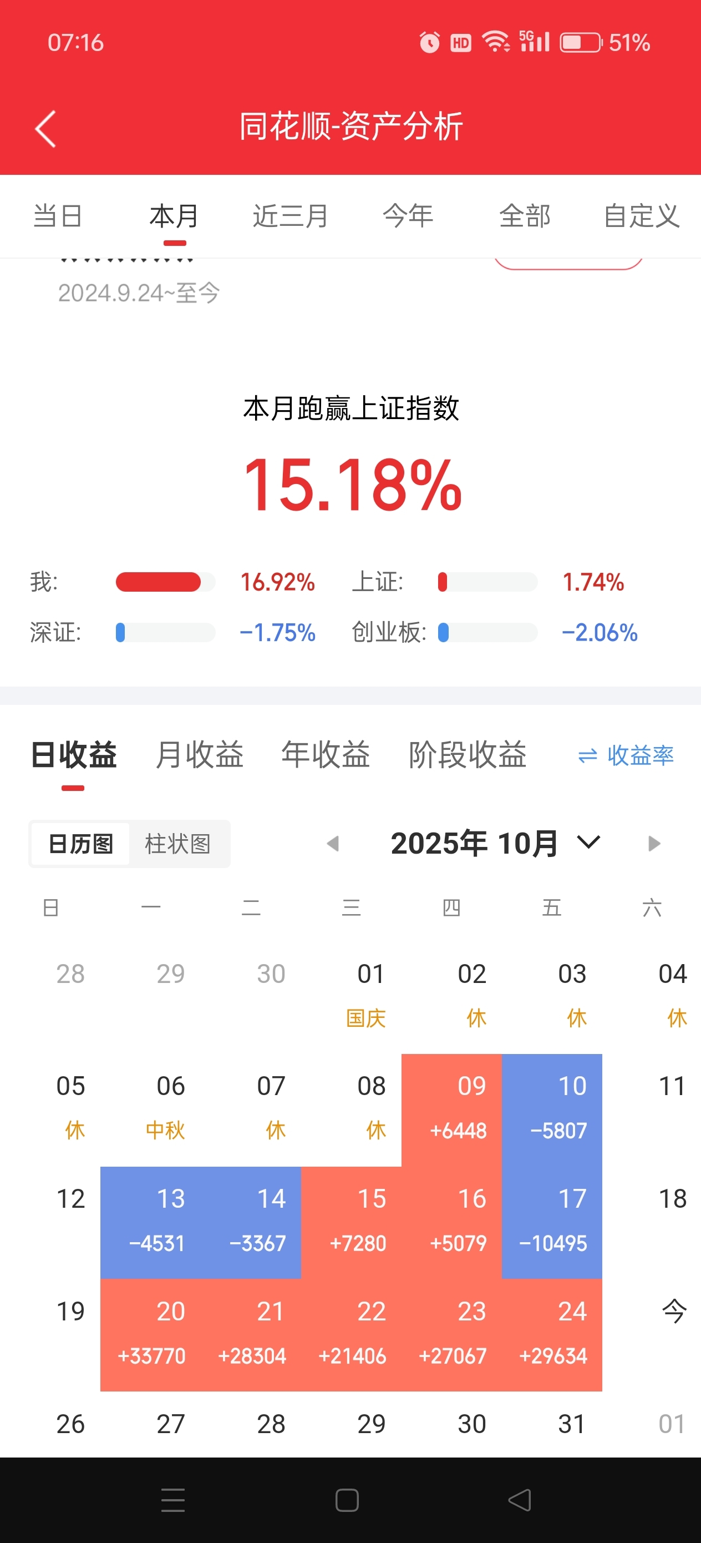701x1543 pixels.
Task: Tap the battery indicator icon
Action: click(x=580, y=43)
